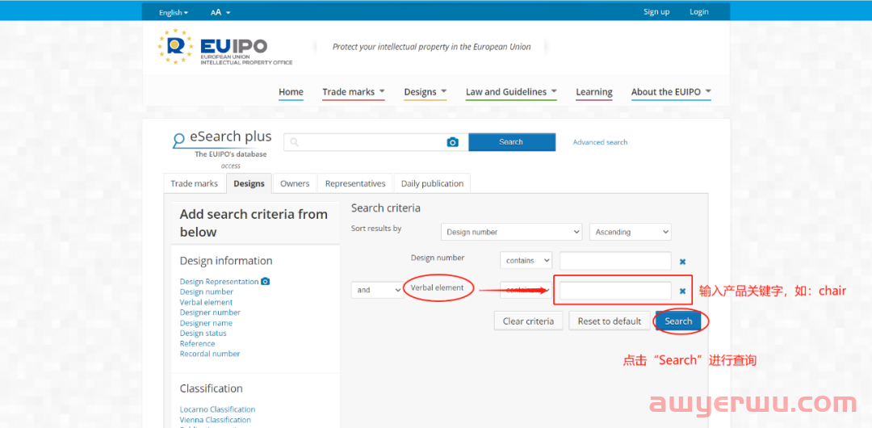The image size is (872, 428).
Task: Add the Design Representation criterion
Action: [x=219, y=282]
